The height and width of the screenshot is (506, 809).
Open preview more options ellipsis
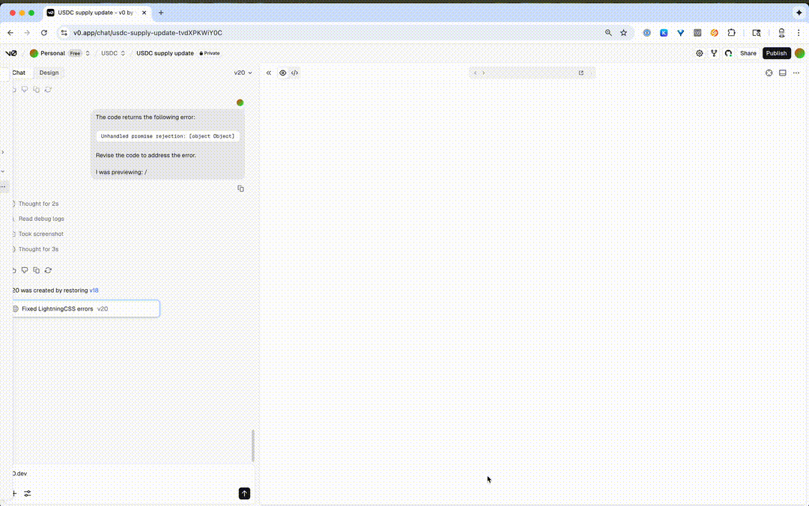[796, 73]
